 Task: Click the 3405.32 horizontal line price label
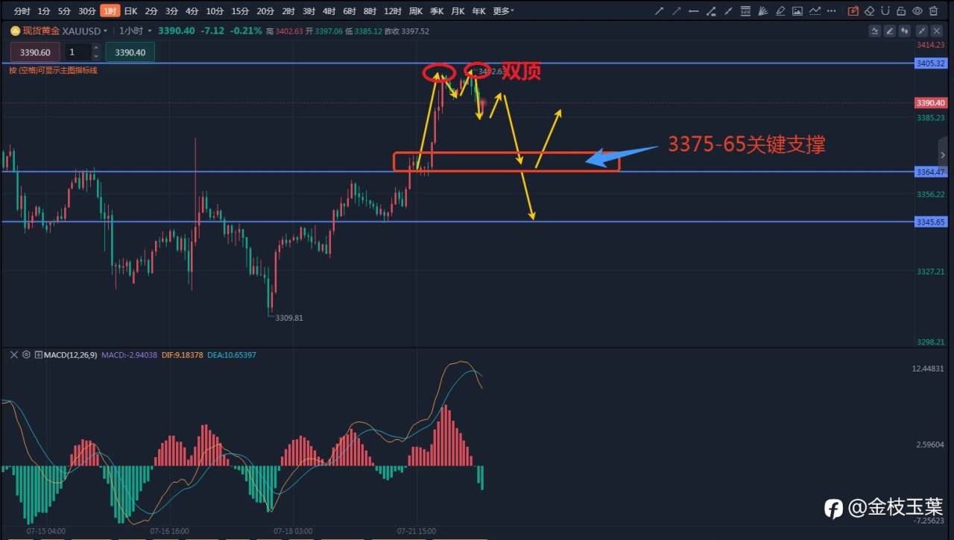(x=929, y=63)
